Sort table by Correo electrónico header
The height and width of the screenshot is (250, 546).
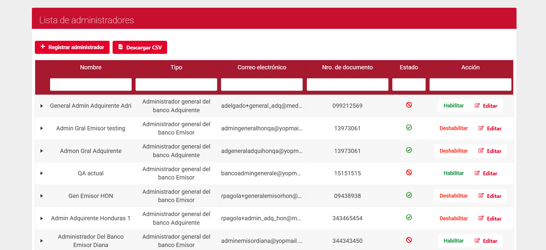click(262, 68)
